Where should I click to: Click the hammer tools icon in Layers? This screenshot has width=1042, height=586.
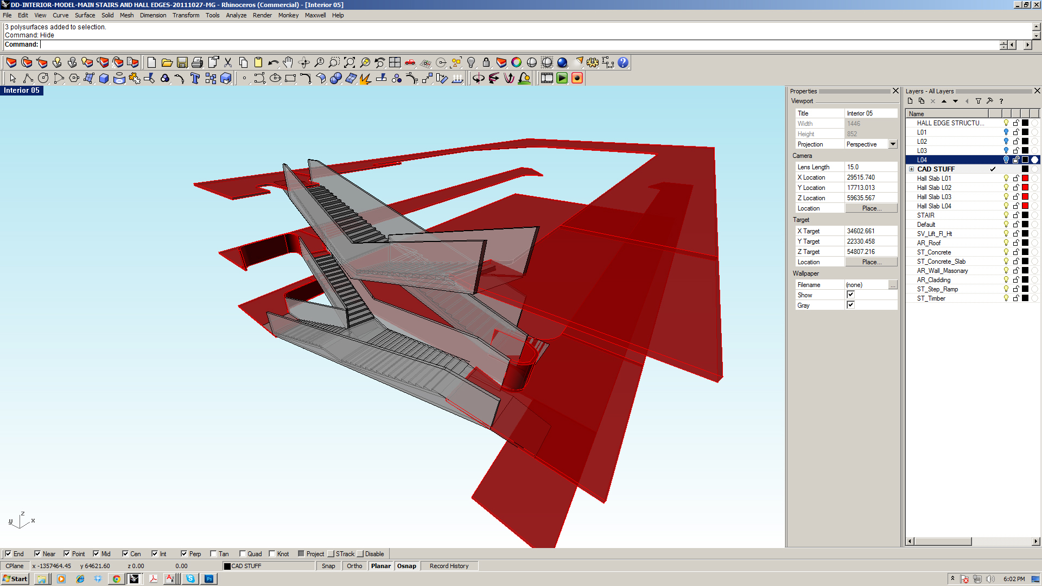coord(990,101)
